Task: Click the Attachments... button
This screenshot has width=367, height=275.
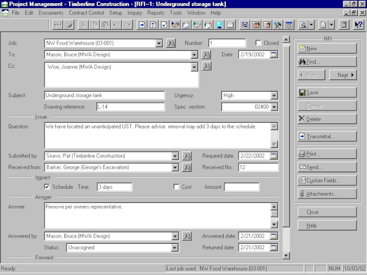Action: pyautogui.click(x=327, y=194)
